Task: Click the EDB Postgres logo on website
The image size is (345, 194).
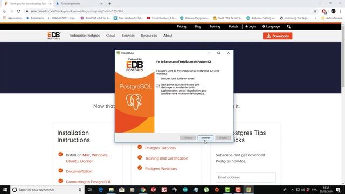Action: [54, 36]
